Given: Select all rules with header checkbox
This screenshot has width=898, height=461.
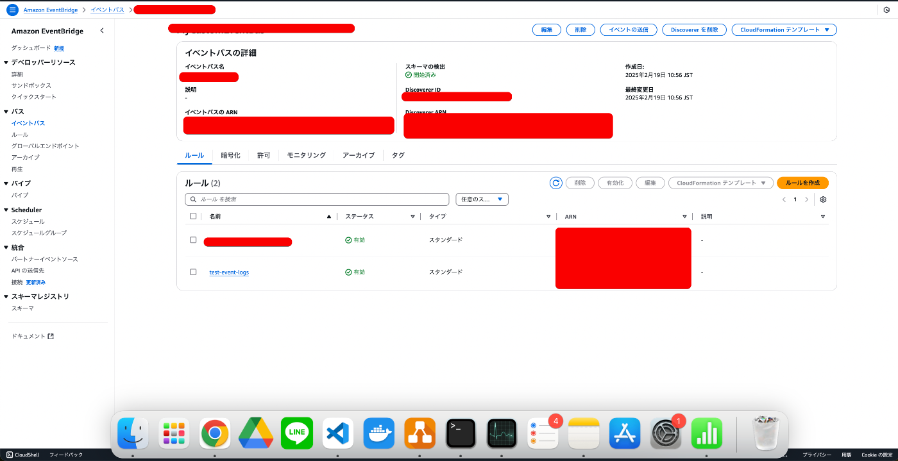Looking at the screenshot, I should [x=193, y=216].
